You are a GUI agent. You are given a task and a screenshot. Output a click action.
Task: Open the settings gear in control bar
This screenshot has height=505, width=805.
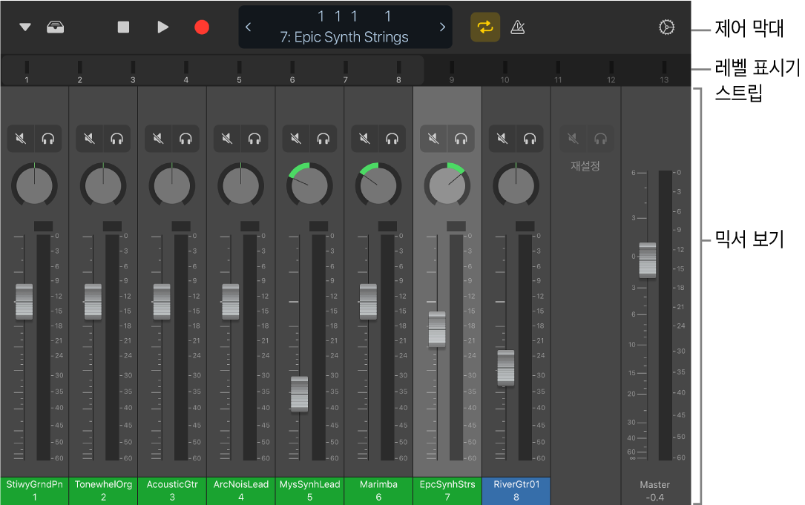666,27
